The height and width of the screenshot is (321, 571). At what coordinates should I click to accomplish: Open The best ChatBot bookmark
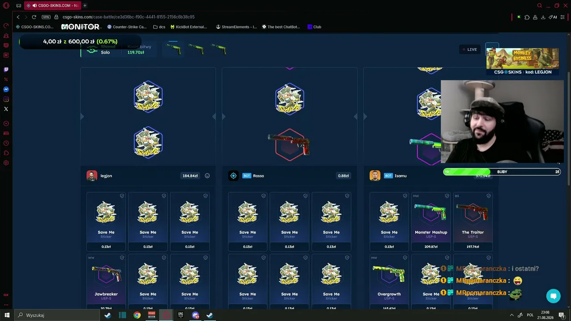(x=281, y=27)
